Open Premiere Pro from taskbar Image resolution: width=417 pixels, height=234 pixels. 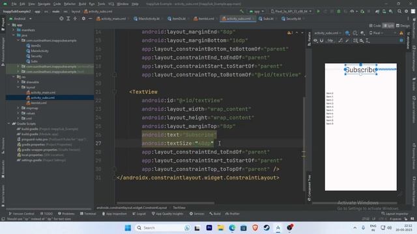[x=209, y=227]
